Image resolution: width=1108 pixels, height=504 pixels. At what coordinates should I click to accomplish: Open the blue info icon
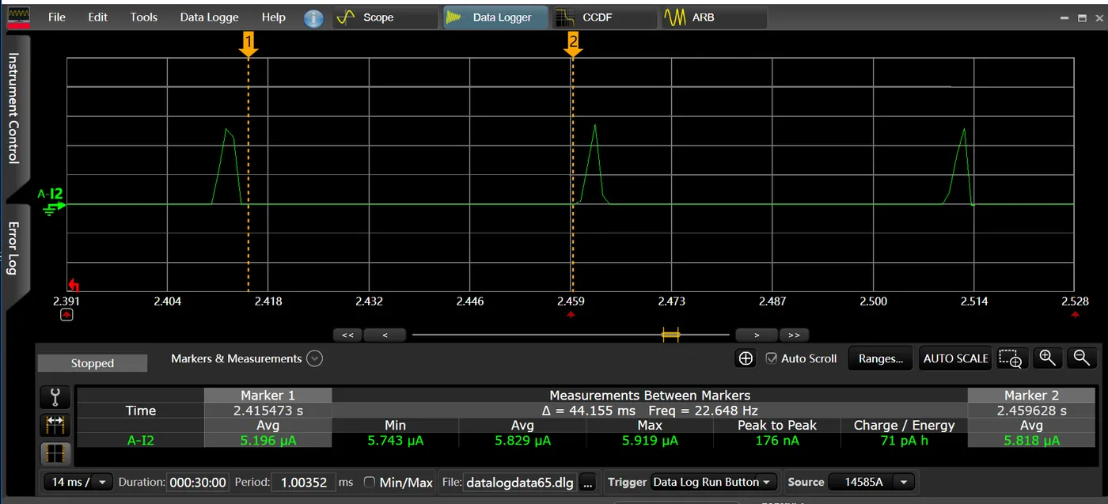pos(313,18)
